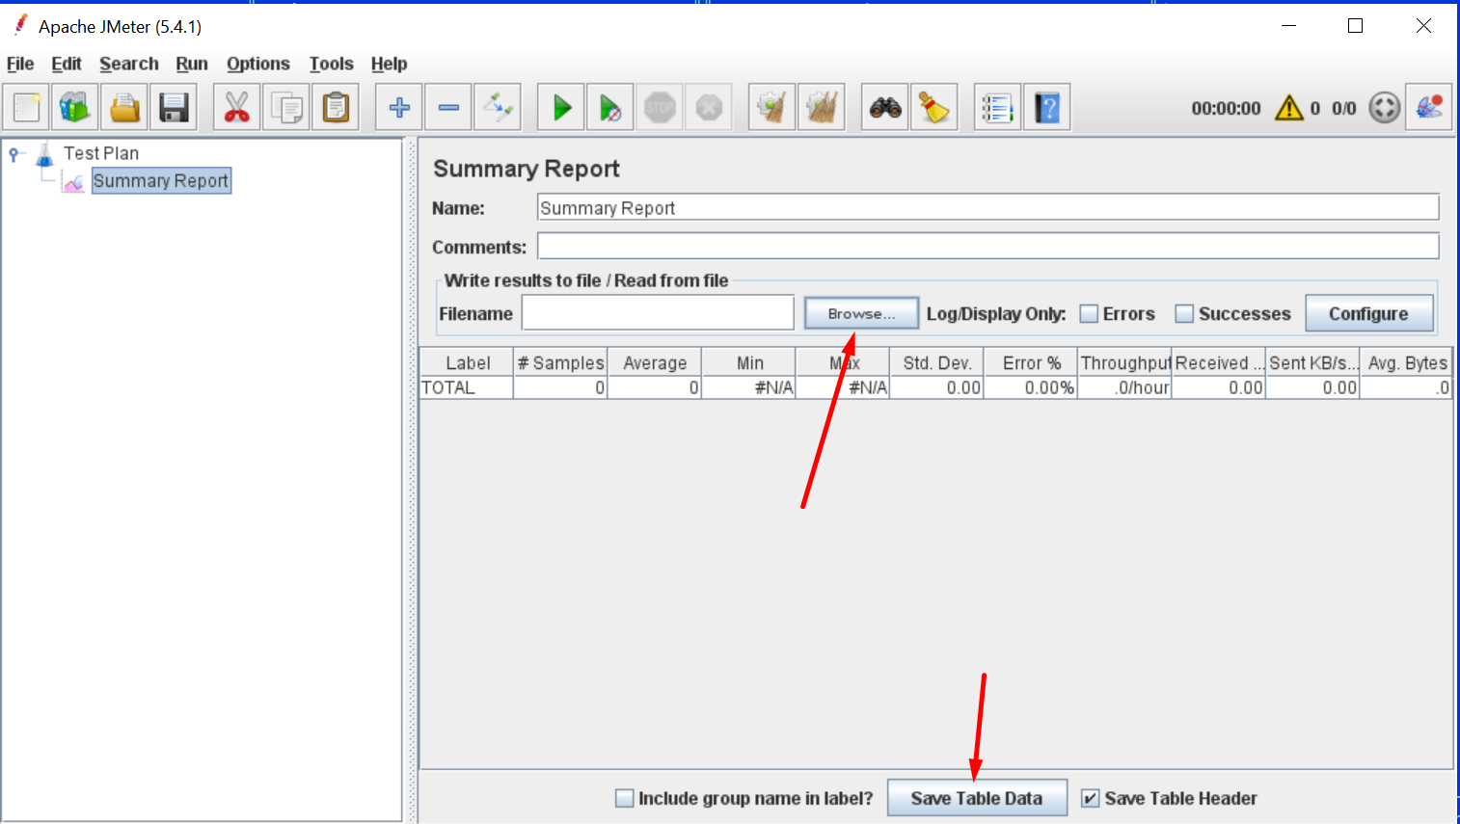Open the Help menu
Viewport: 1460px width, 824px height.
tap(390, 64)
